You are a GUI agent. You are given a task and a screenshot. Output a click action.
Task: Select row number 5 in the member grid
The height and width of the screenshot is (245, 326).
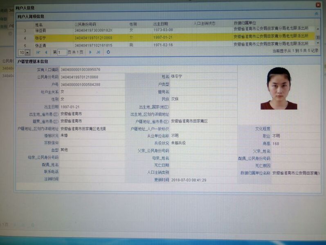coord(166,45)
